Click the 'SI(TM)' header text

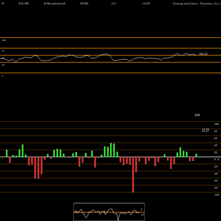pyautogui.click(x=84, y=4)
